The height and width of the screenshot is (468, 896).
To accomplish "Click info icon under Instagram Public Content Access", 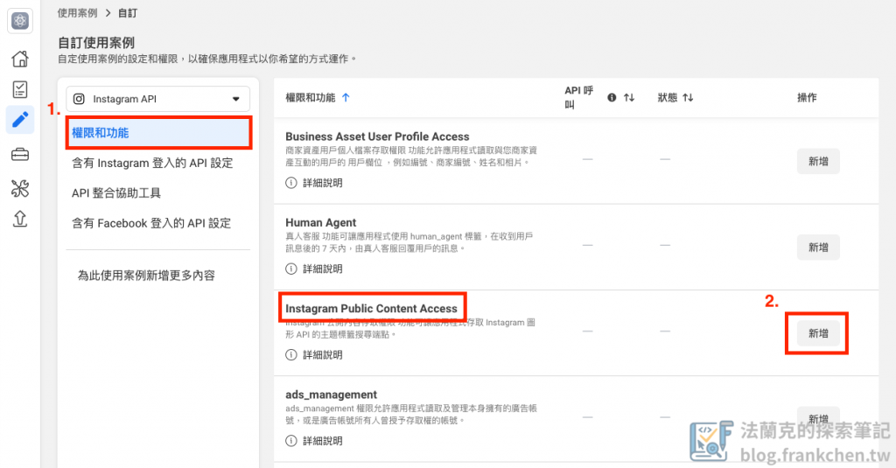I will [x=290, y=355].
